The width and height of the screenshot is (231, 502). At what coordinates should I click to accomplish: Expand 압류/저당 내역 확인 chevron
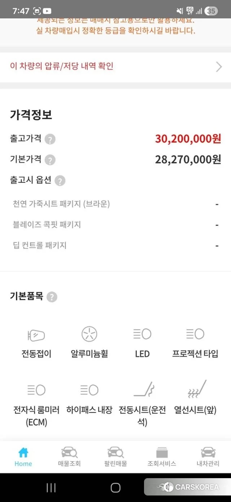click(x=219, y=67)
